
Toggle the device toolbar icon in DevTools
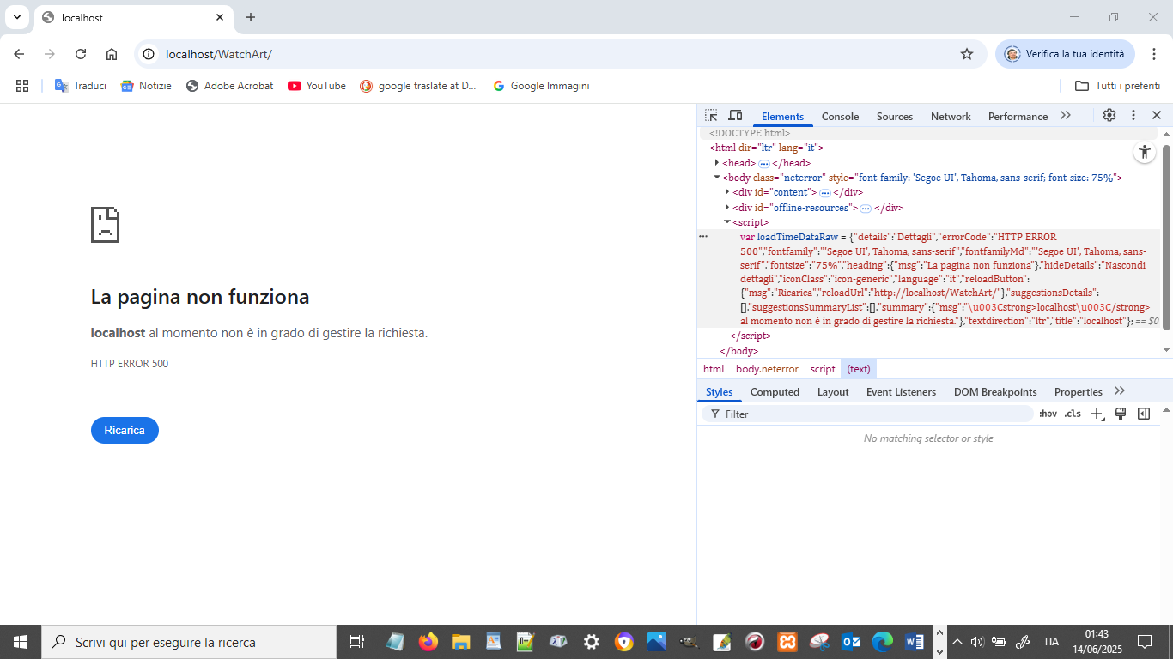735,116
